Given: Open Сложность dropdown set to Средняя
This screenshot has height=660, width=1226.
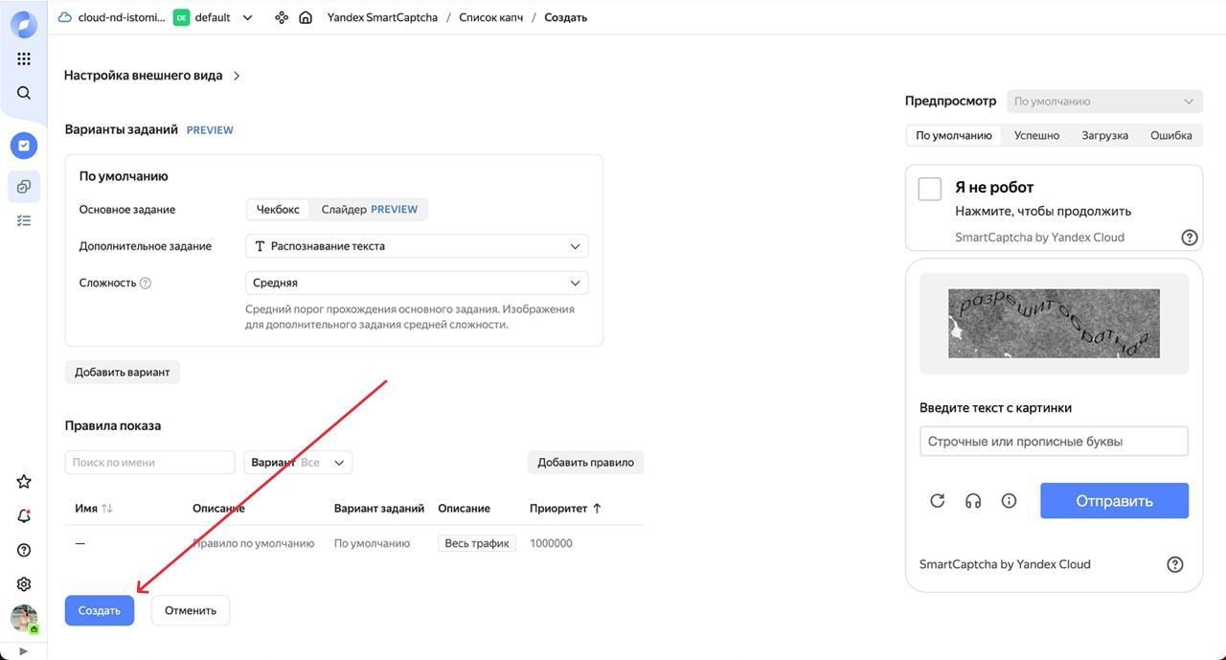Looking at the screenshot, I should 417,283.
